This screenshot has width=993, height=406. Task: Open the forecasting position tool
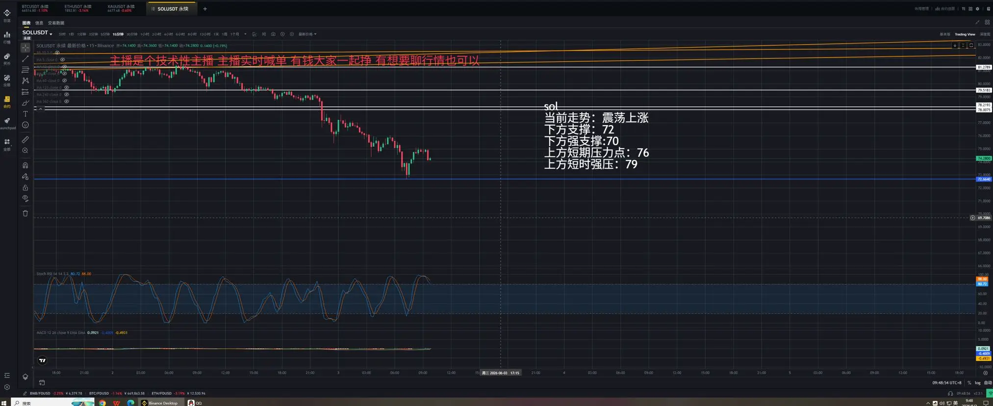coord(25,92)
